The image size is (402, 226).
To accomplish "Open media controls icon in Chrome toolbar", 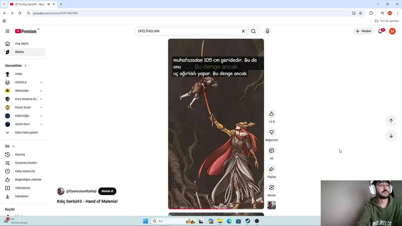I will point(382,13).
